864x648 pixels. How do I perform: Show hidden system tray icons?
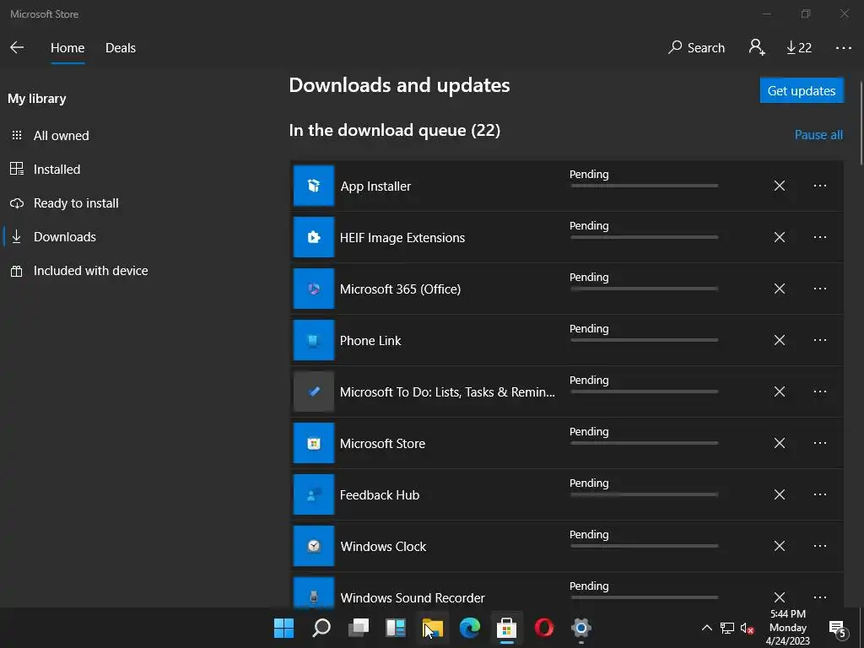tap(706, 628)
